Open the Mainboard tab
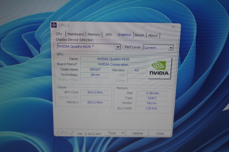The image size is (229, 152). point(76,34)
